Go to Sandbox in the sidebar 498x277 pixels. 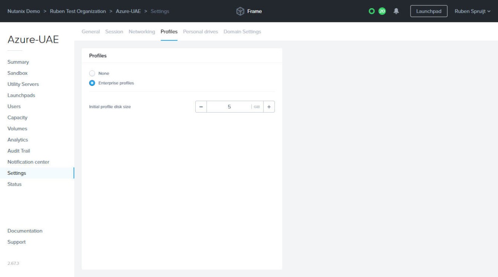point(18,73)
